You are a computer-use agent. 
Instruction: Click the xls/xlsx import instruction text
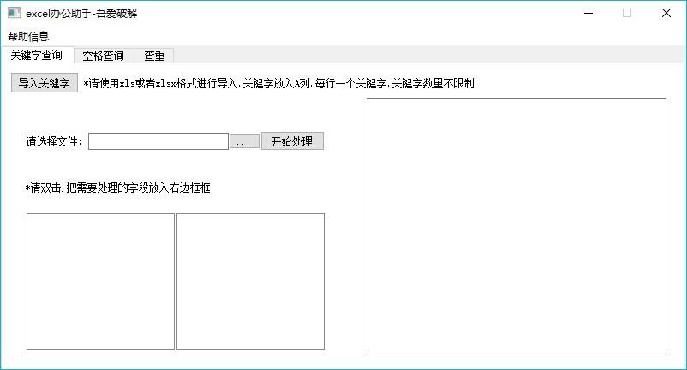278,83
